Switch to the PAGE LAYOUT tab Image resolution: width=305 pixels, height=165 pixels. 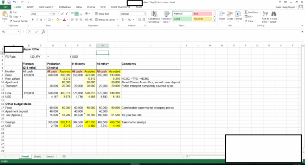tap(46, 7)
